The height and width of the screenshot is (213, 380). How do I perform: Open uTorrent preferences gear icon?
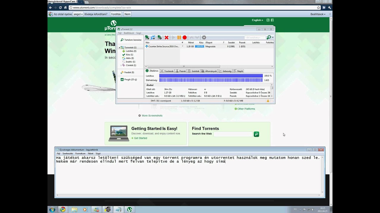[x=204, y=38]
